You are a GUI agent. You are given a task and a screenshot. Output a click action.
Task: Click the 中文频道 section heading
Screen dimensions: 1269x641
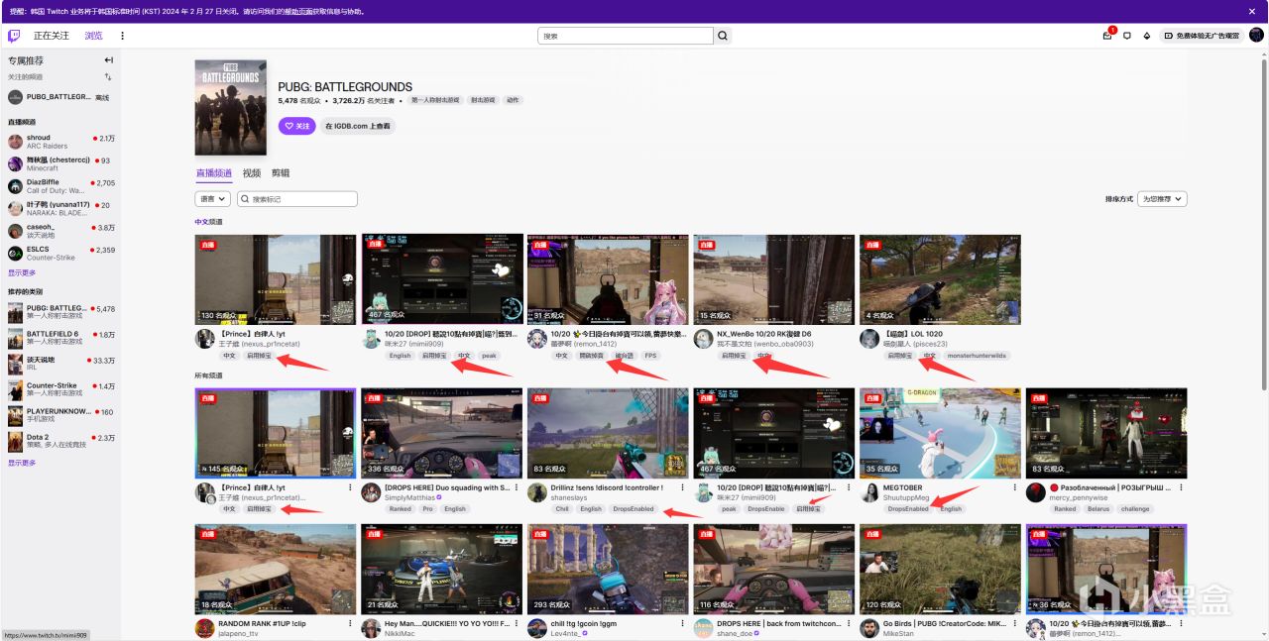[x=208, y=222]
